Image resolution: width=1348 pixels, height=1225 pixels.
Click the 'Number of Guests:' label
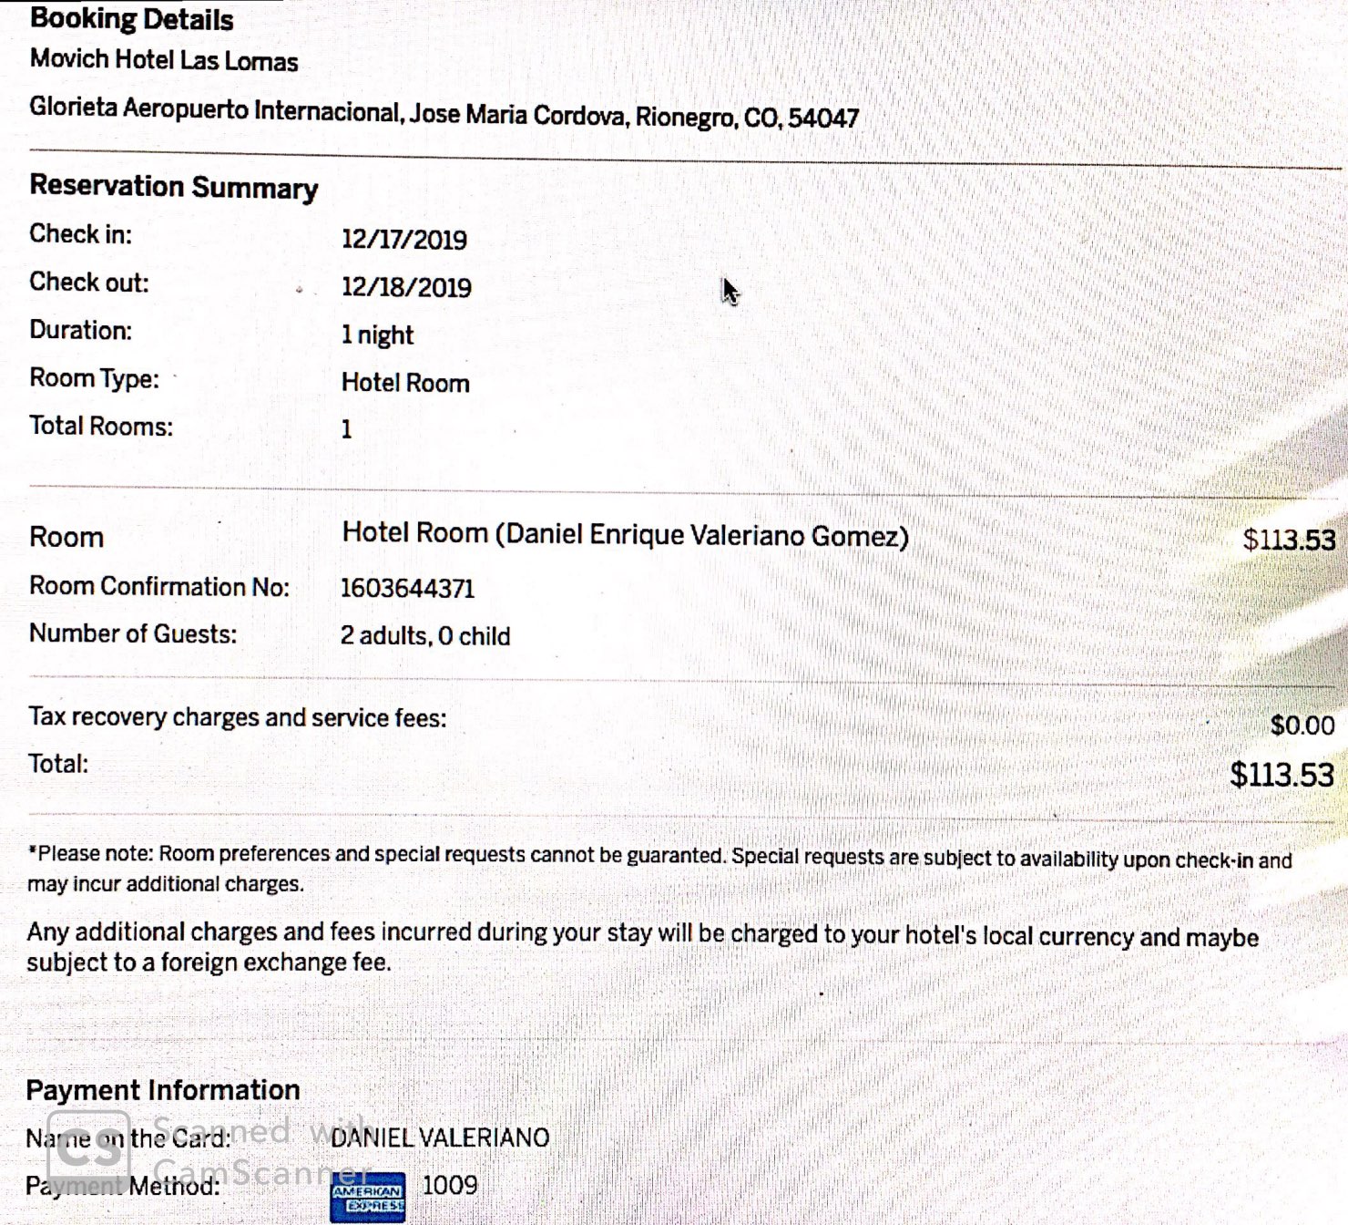point(133,633)
